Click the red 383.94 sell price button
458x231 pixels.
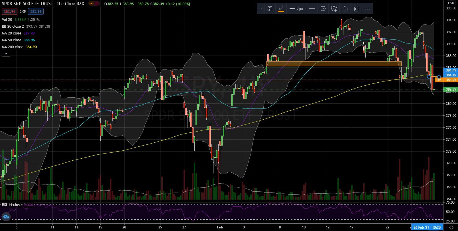9,11
